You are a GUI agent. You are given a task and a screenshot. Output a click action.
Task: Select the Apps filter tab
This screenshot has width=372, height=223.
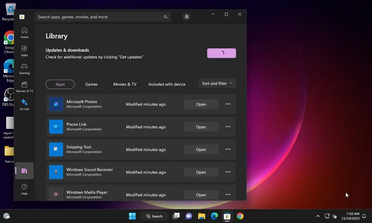60,84
